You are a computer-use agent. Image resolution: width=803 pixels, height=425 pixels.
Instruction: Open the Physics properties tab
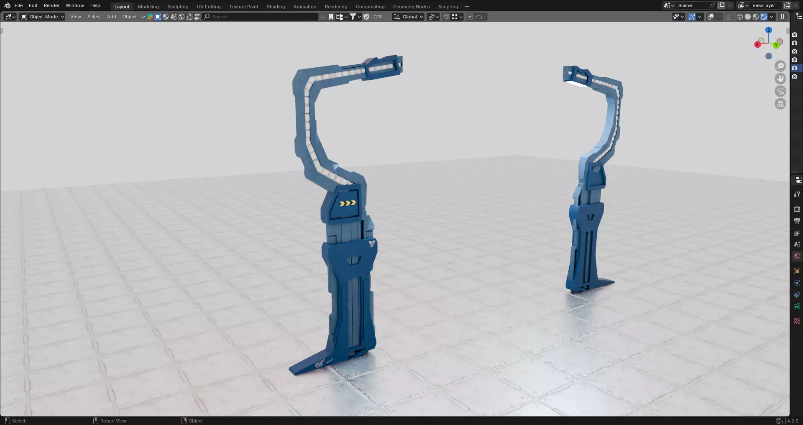click(797, 283)
